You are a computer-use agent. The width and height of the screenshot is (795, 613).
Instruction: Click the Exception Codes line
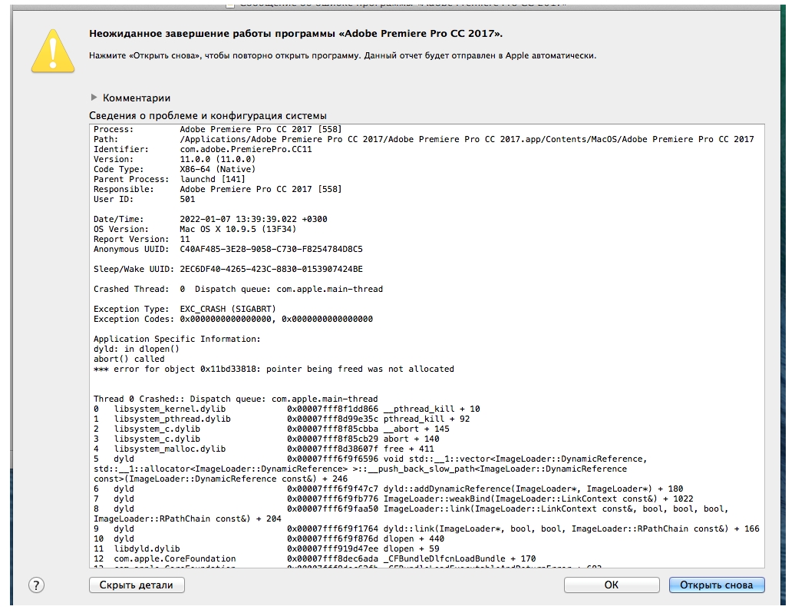(233, 319)
